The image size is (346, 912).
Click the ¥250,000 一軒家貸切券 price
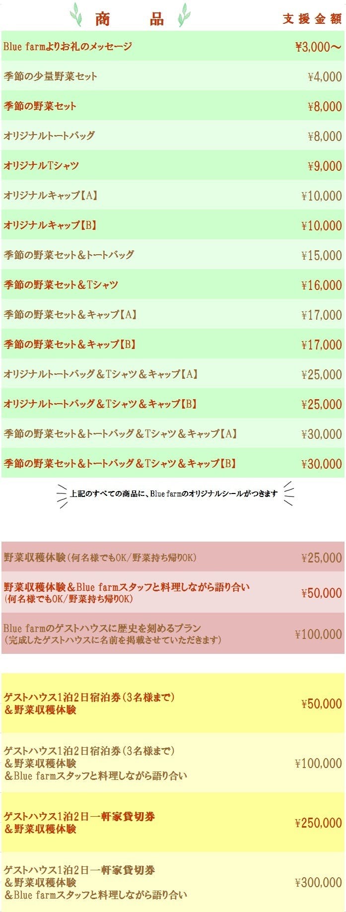click(x=318, y=823)
